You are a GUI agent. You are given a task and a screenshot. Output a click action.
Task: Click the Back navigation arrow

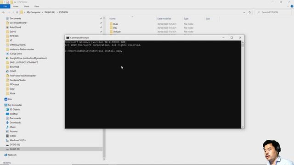(4, 12)
